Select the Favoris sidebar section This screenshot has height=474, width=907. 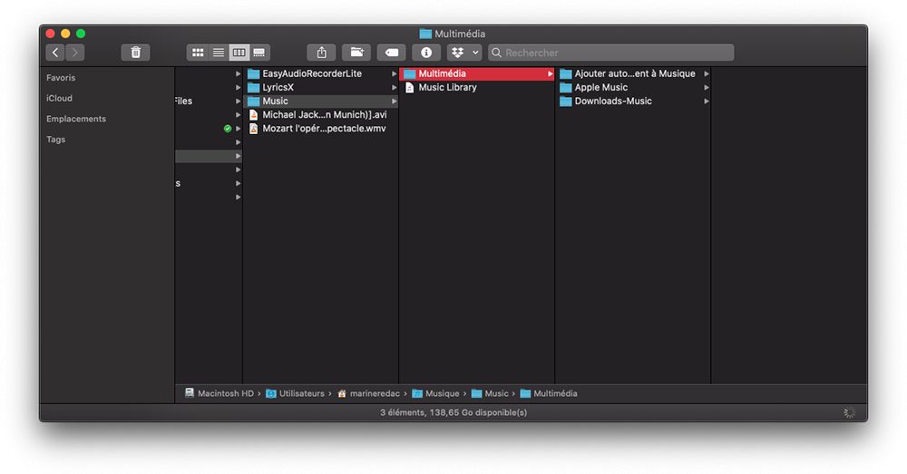point(61,77)
